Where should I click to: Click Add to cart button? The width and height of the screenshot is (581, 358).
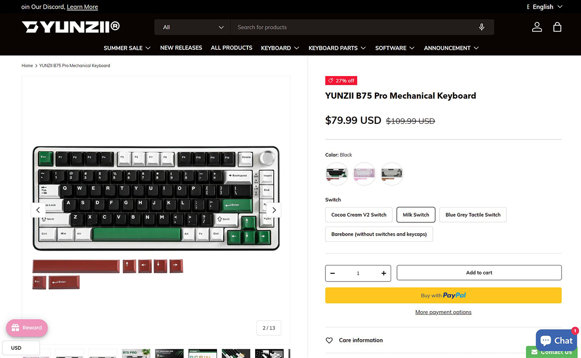coord(479,273)
